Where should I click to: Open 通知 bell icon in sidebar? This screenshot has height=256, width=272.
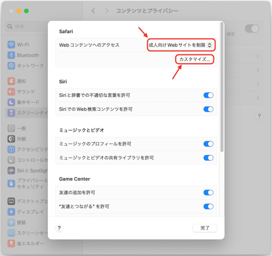(11, 81)
